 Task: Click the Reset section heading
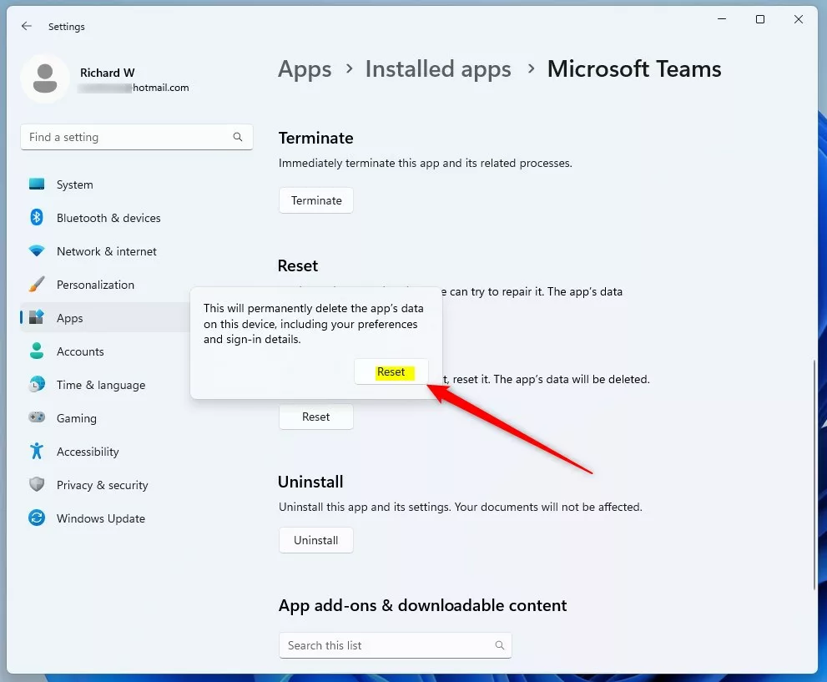(298, 265)
